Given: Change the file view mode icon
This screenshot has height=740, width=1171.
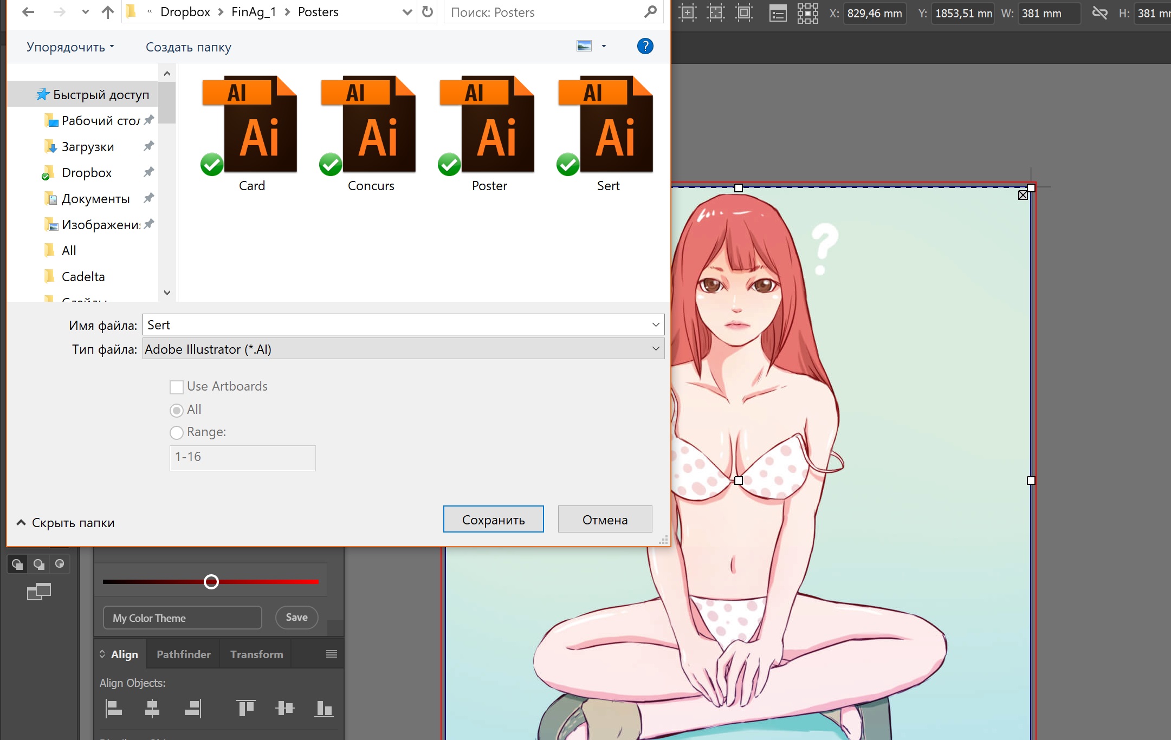Looking at the screenshot, I should 584,46.
